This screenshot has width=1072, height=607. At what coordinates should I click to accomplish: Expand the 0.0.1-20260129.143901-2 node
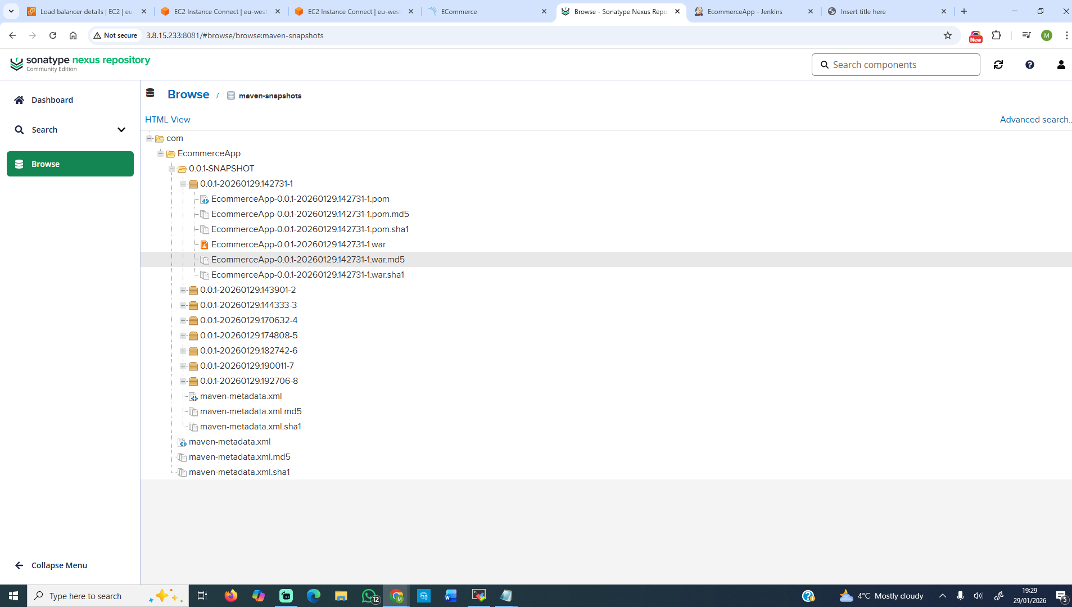(183, 290)
